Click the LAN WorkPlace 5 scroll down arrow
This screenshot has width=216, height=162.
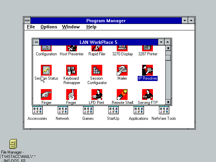pyautogui.click(x=168, y=102)
